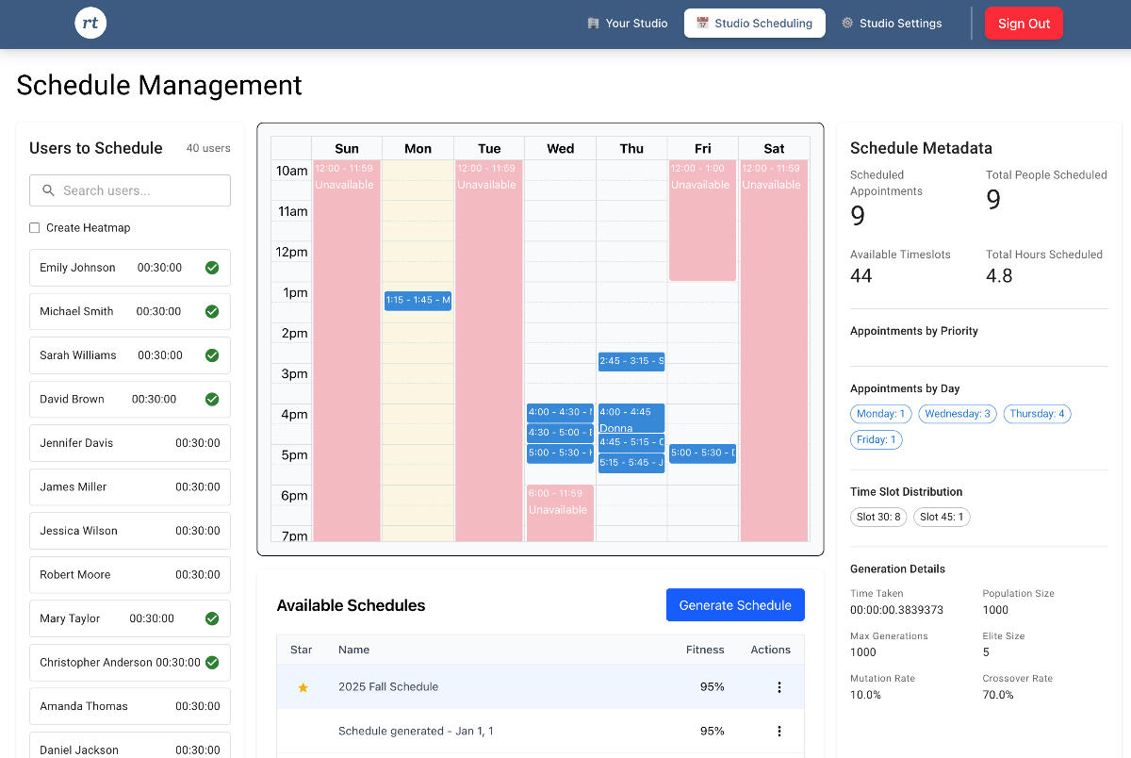The image size is (1131, 758).
Task: Open the Your Studio tab
Action: coord(627,24)
